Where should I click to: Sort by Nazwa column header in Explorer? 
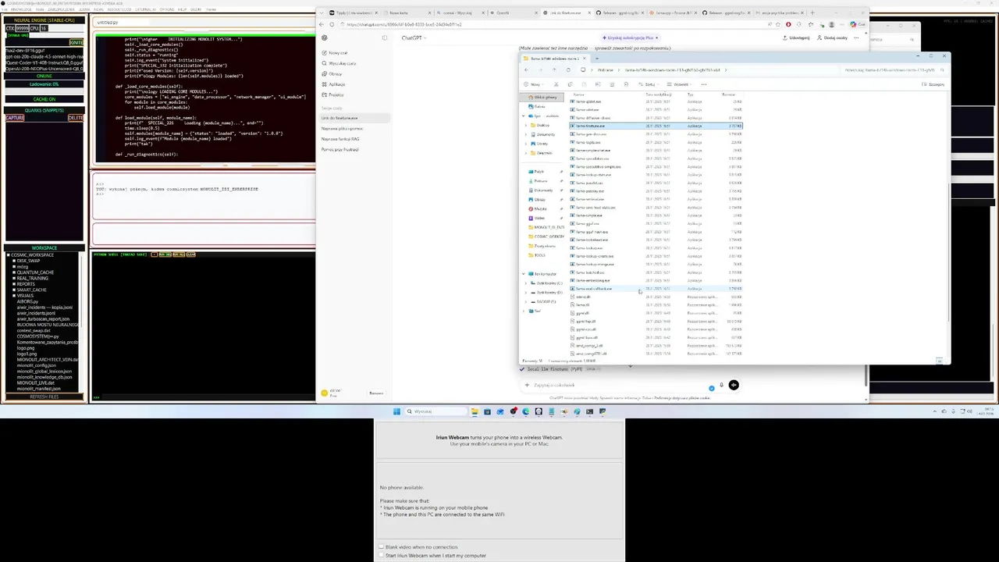[578, 94]
